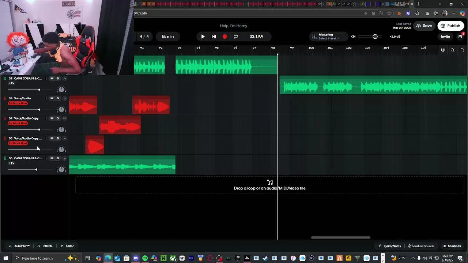Zoom in the timeline
This screenshot has height=263, width=468.
[462, 50]
